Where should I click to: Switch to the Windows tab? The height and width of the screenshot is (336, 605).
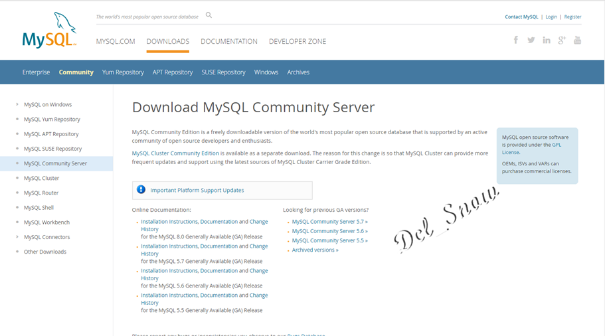click(266, 72)
